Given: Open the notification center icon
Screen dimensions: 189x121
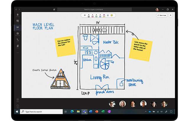Looking at the screenshot, I should click(x=171, y=112).
